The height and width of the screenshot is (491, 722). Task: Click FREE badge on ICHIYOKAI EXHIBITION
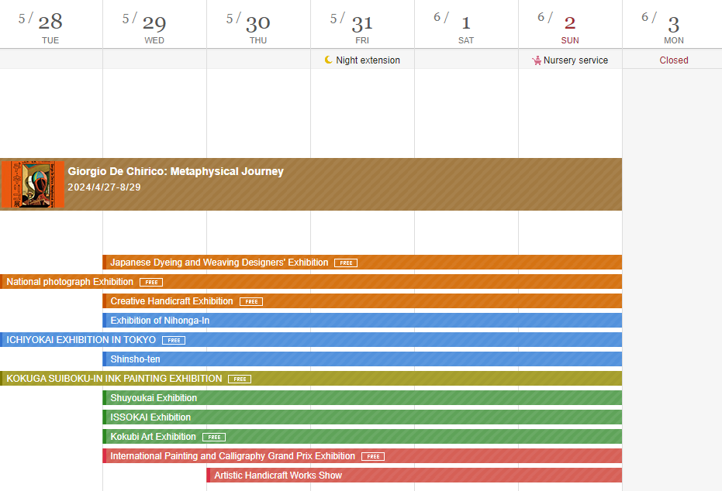[174, 340]
